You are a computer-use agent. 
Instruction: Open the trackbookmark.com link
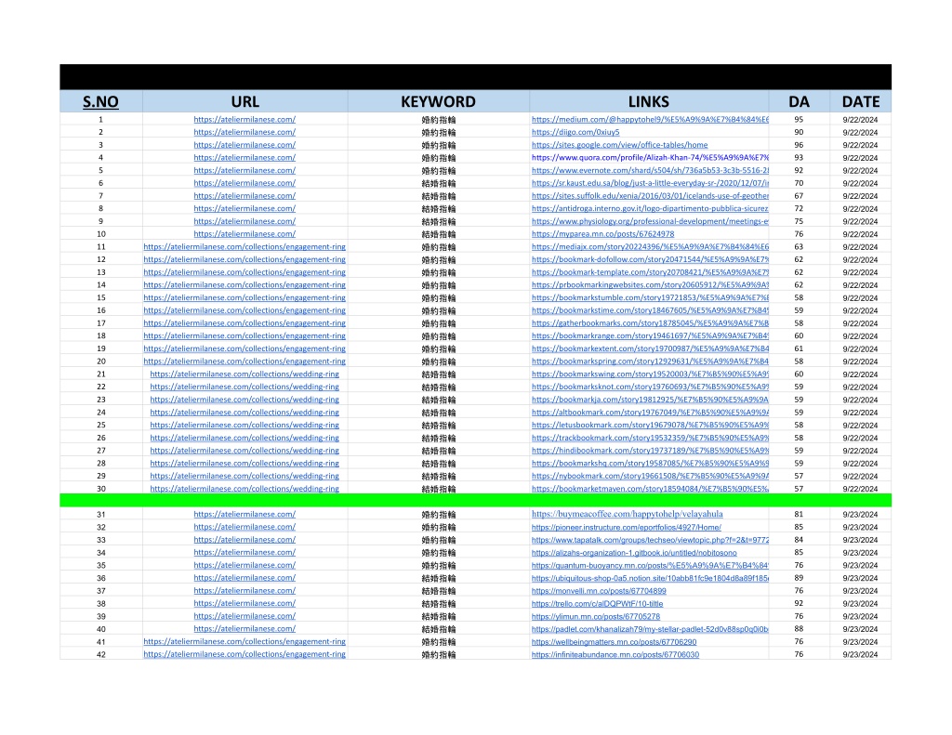650,439
